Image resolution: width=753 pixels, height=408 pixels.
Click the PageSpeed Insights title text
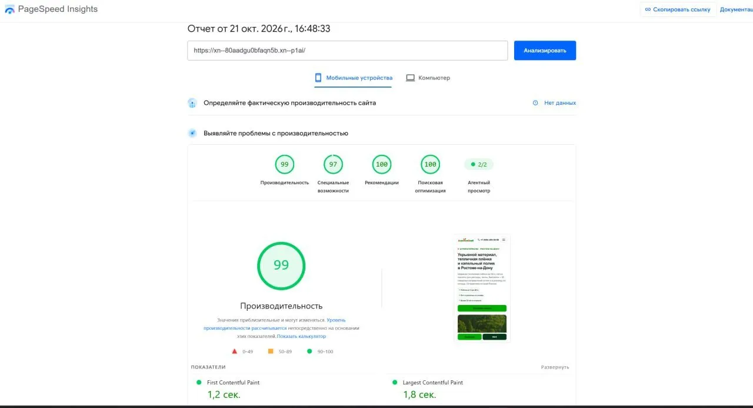click(x=58, y=9)
